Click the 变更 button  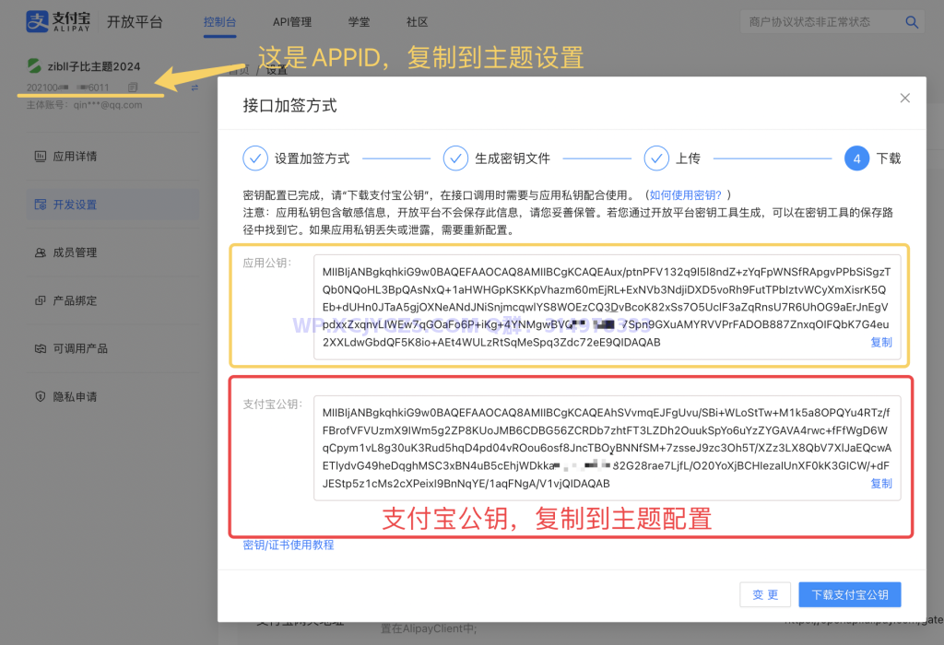pos(765,594)
